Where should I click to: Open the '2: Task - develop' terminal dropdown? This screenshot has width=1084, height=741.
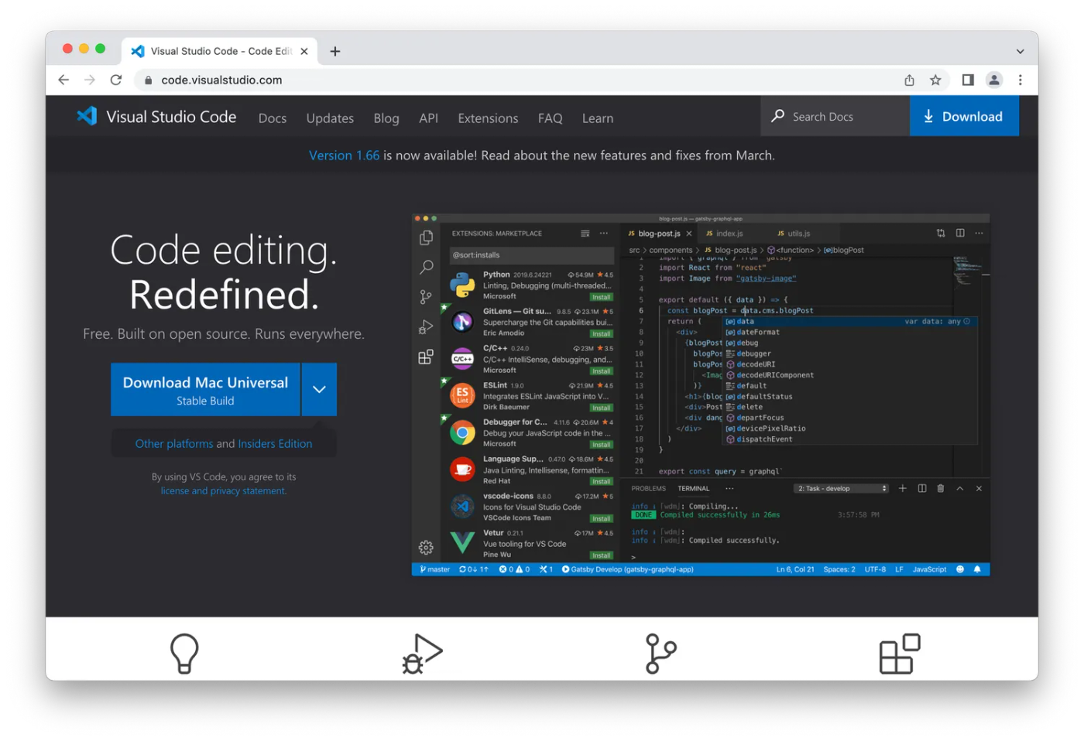tap(841, 488)
